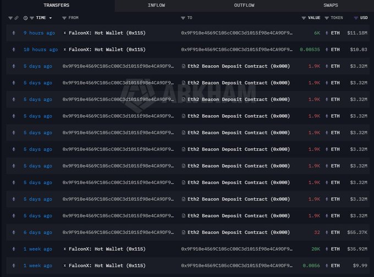Click ETH token icon in $35.92M row
Screen dimensions: 374x277
click(x=327, y=249)
